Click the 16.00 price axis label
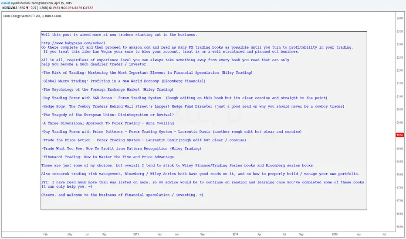The height and width of the screenshot is (239, 406). click(x=400, y=226)
